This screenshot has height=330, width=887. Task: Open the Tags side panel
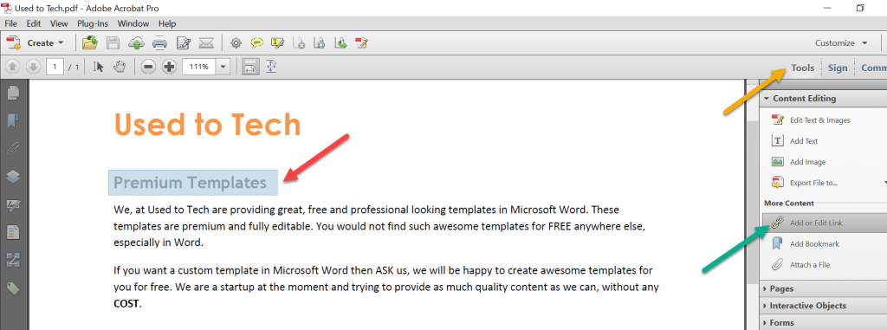(x=13, y=288)
